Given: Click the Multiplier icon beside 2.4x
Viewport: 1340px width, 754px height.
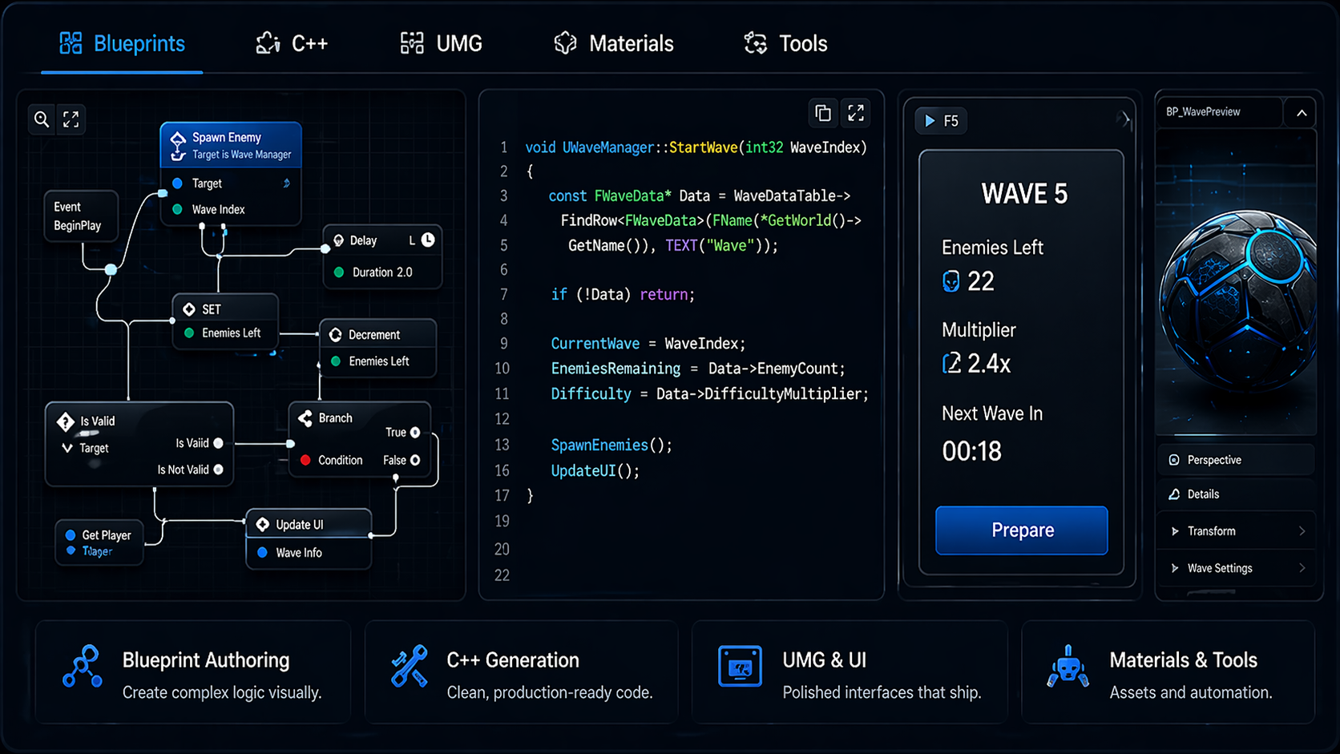Looking at the screenshot, I should (x=951, y=364).
